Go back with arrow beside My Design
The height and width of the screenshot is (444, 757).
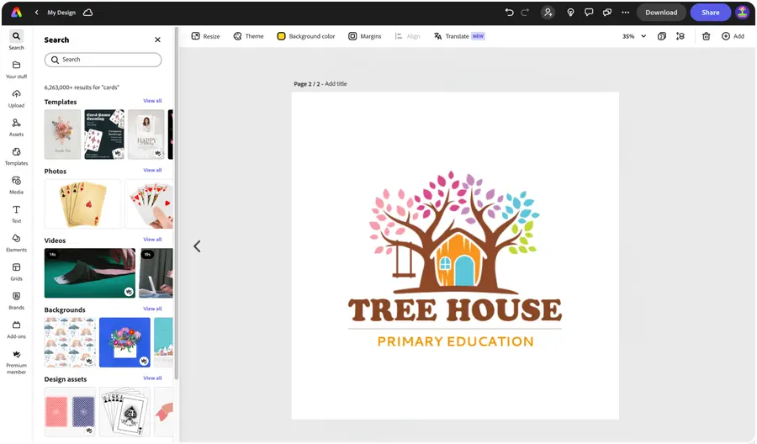tap(37, 13)
